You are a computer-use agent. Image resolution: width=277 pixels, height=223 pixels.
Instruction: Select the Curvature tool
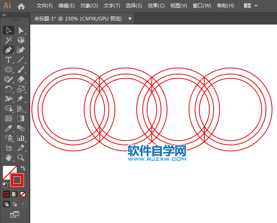point(21,50)
